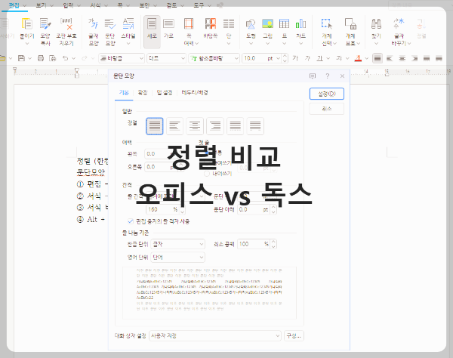
Task: Click the undo arrow in toolbar
Action: (65, 58)
